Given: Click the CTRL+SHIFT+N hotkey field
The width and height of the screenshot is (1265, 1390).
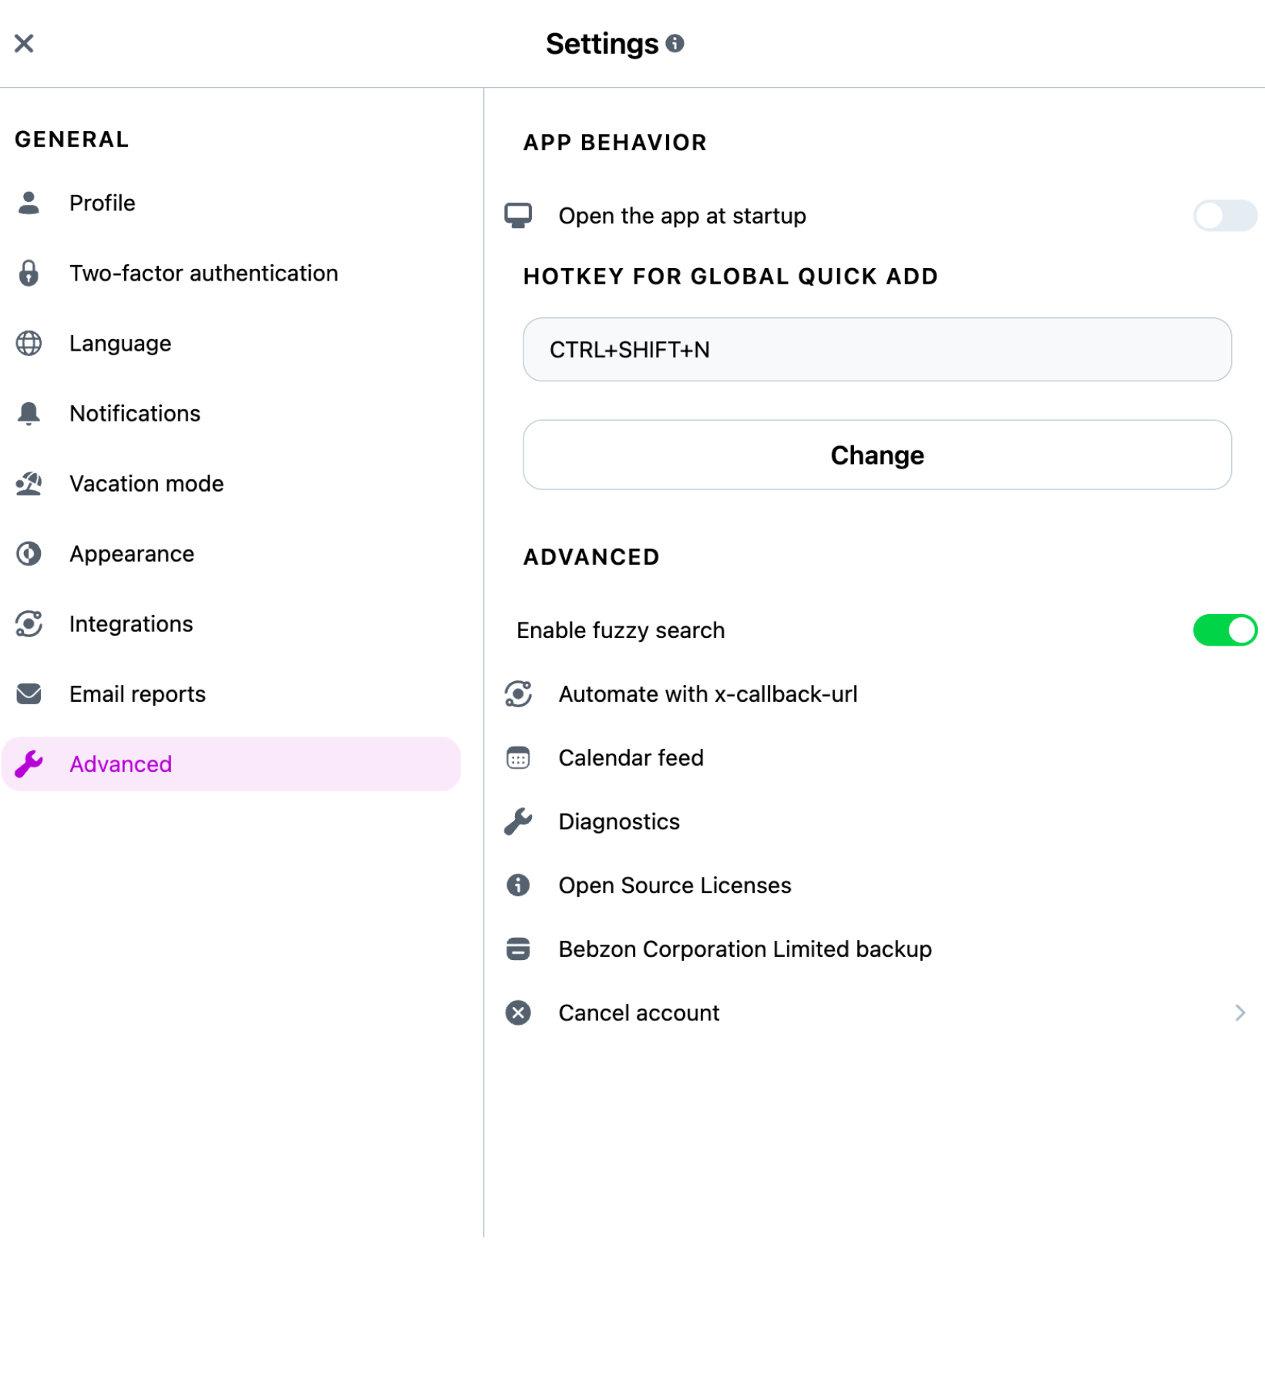Looking at the screenshot, I should tap(876, 349).
